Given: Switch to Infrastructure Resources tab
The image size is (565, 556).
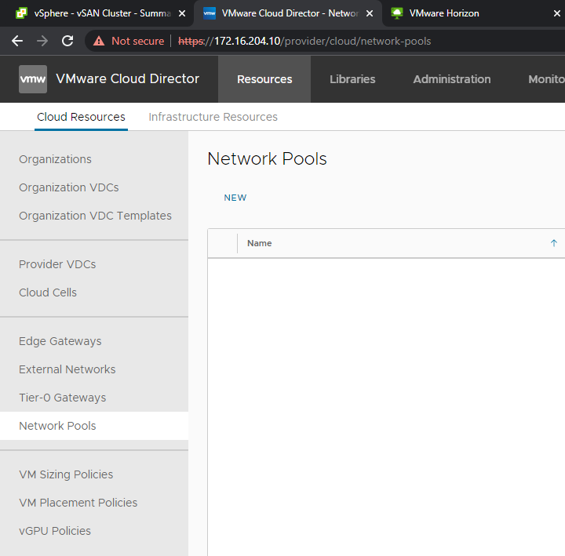Looking at the screenshot, I should pos(213,117).
